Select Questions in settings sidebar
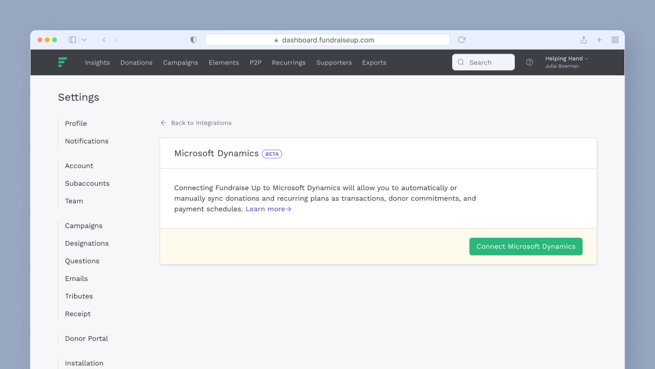 [82, 261]
